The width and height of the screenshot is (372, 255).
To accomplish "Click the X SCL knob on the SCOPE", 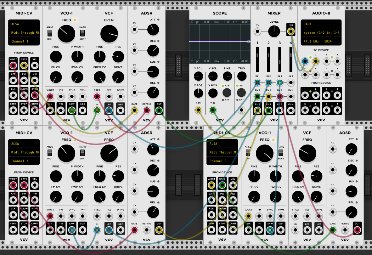I will click(198, 76).
